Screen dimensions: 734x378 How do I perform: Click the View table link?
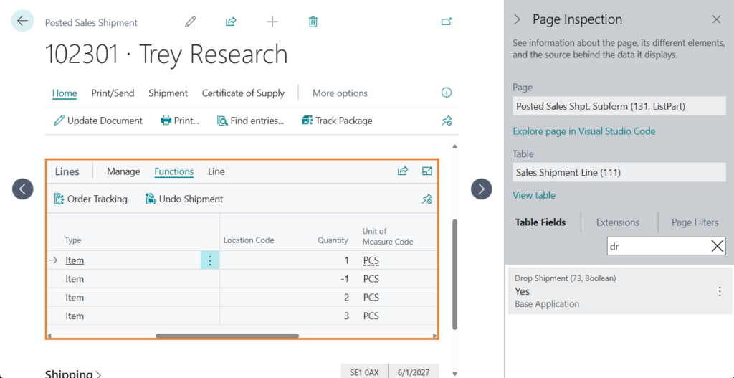[534, 195]
